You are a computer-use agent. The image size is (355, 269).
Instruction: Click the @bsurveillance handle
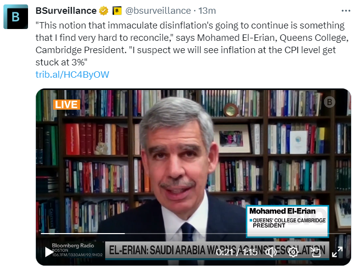[159, 10]
